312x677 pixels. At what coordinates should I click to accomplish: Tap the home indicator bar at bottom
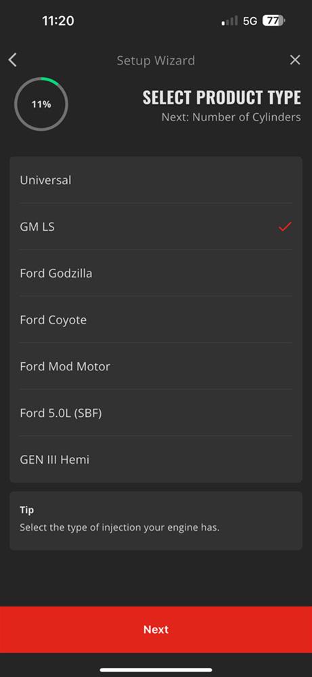(x=156, y=670)
